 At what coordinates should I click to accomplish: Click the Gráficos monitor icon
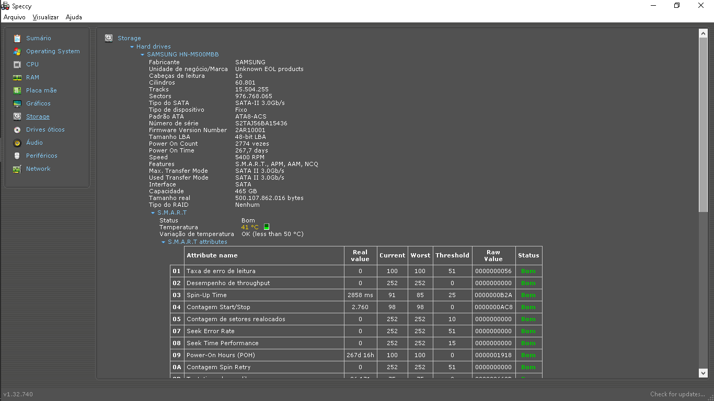pyautogui.click(x=17, y=103)
